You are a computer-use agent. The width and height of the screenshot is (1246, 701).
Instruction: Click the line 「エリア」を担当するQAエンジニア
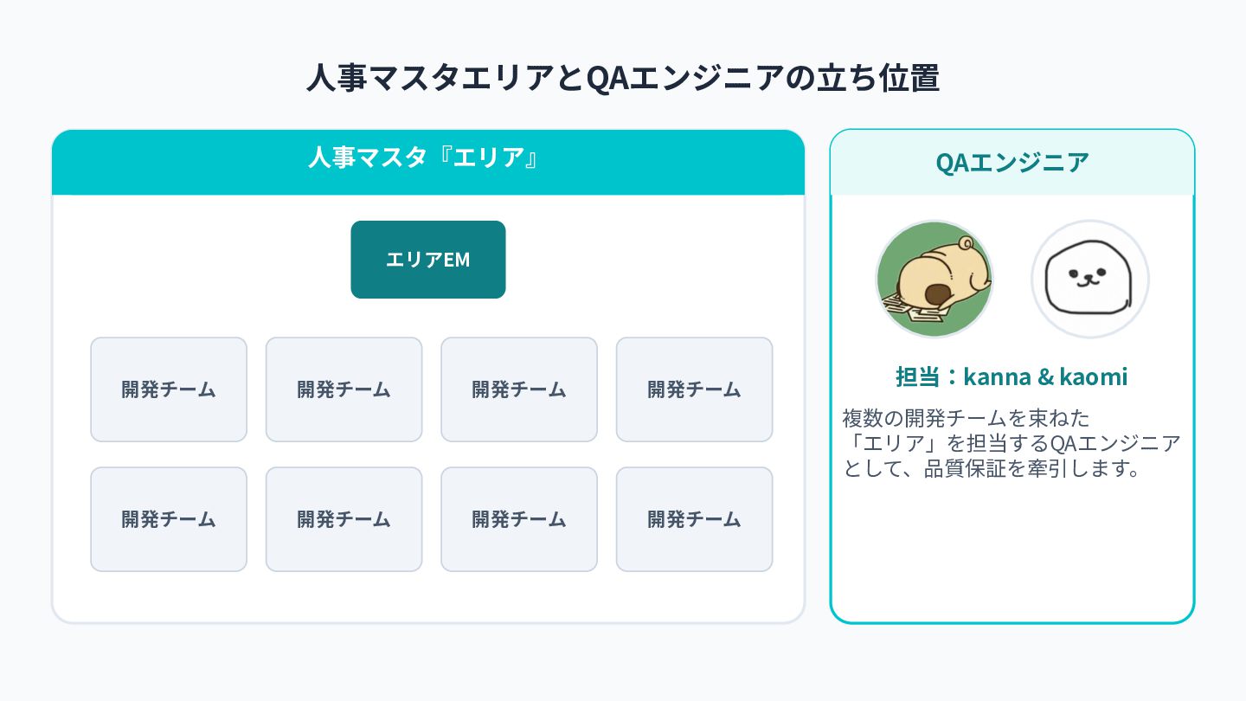point(1012,444)
